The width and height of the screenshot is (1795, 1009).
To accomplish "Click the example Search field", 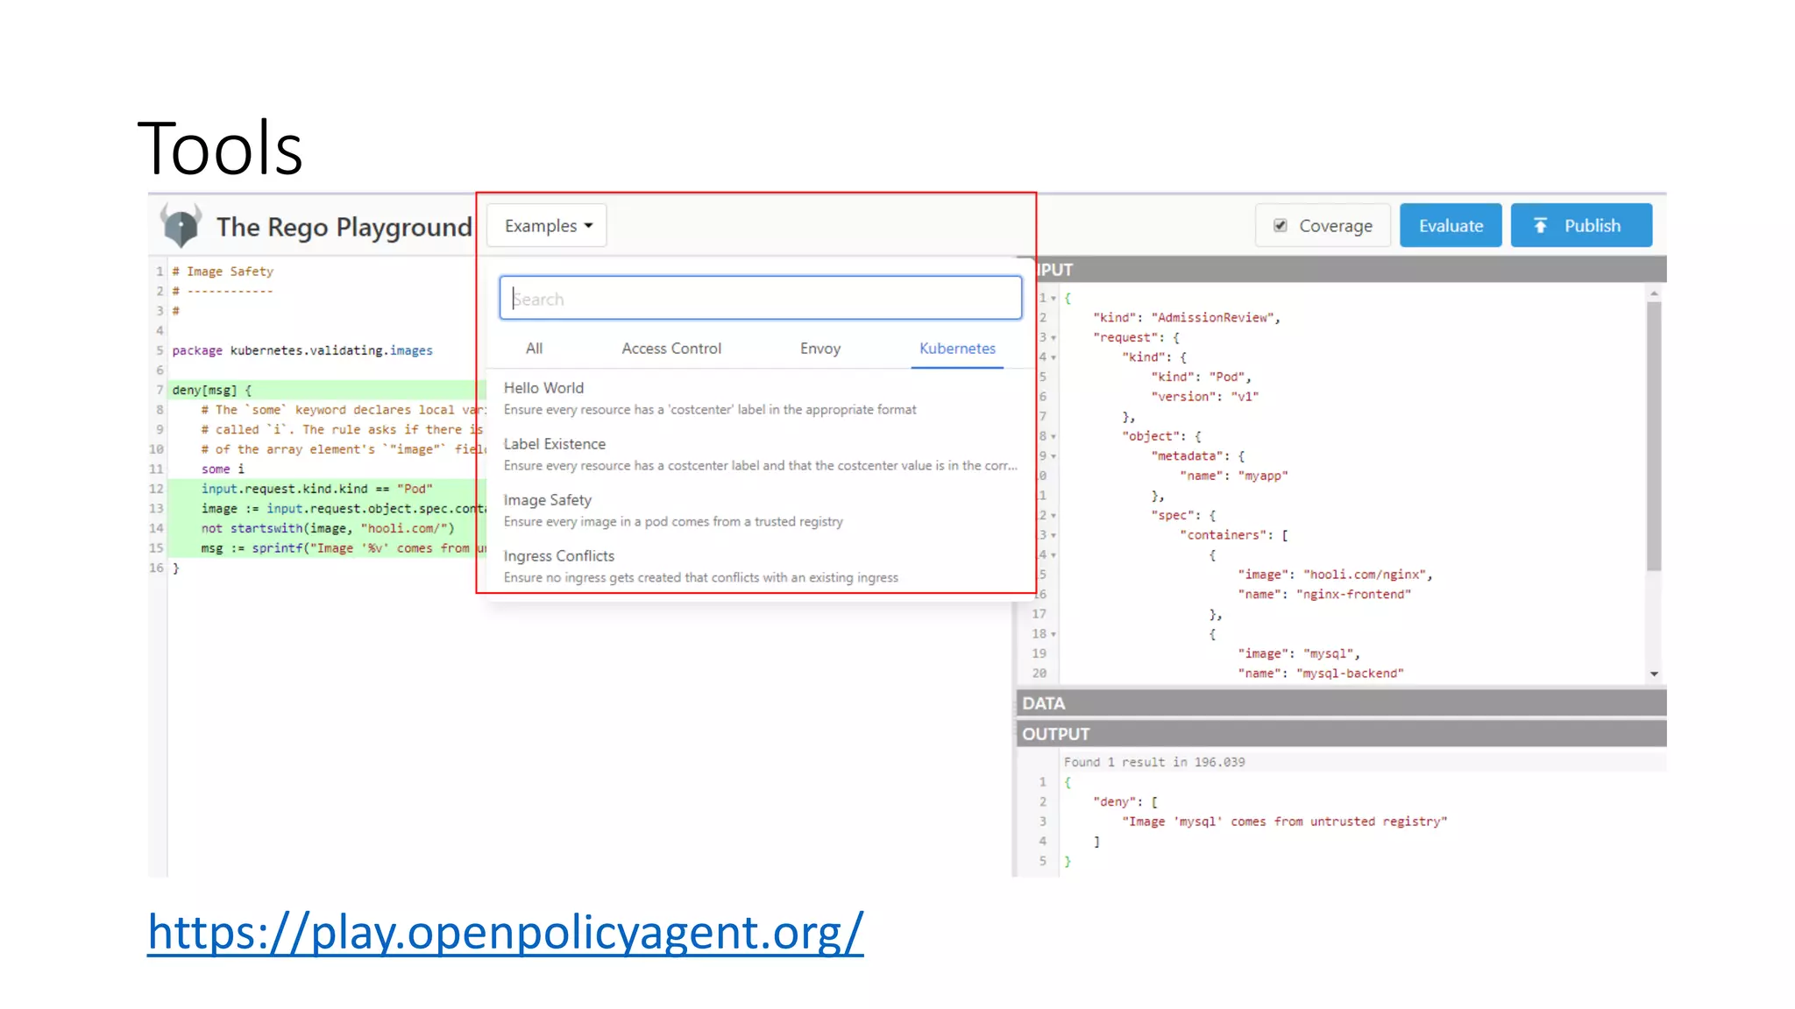I will pyautogui.click(x=761, y=299).
